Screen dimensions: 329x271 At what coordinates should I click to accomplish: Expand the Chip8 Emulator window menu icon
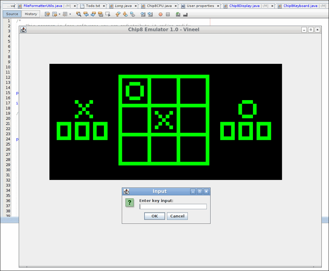pos(23,29)
